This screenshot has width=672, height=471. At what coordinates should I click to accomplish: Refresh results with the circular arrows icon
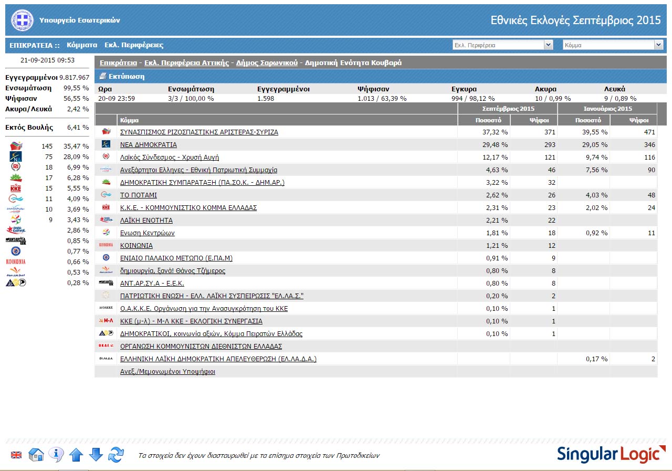(x=116, y=455)
